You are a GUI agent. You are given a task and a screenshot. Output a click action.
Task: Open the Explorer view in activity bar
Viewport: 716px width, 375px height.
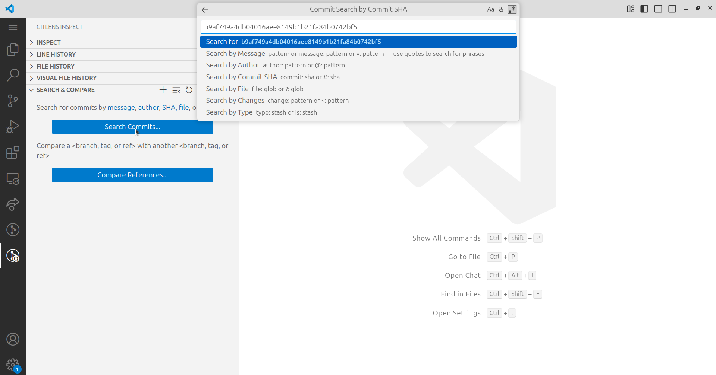[13, 49]
